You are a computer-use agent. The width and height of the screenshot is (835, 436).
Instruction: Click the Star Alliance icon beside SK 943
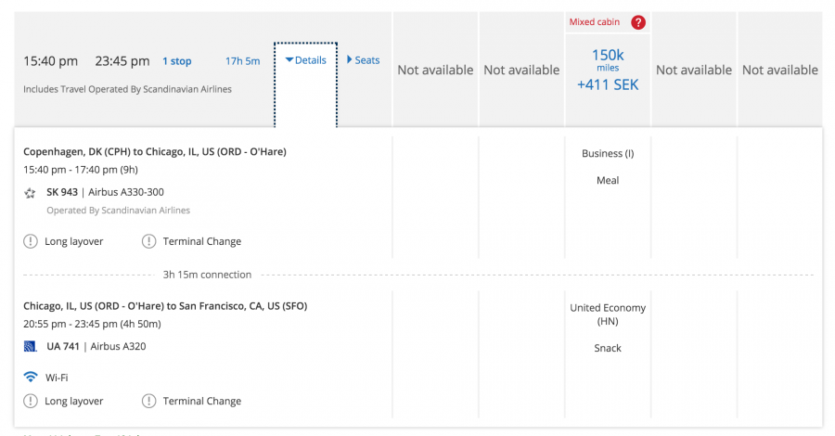tap(31, 193)
